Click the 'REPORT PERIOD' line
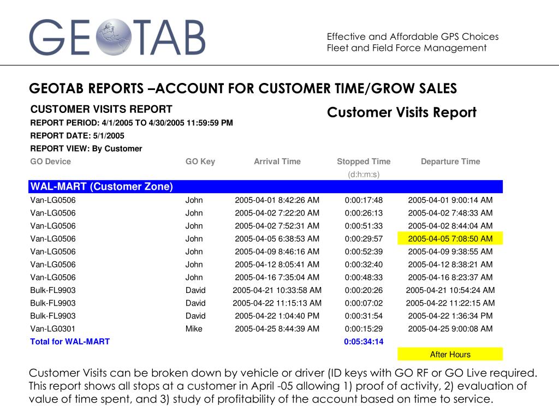The width and height of the screenshot is (559, 419). 132,123
